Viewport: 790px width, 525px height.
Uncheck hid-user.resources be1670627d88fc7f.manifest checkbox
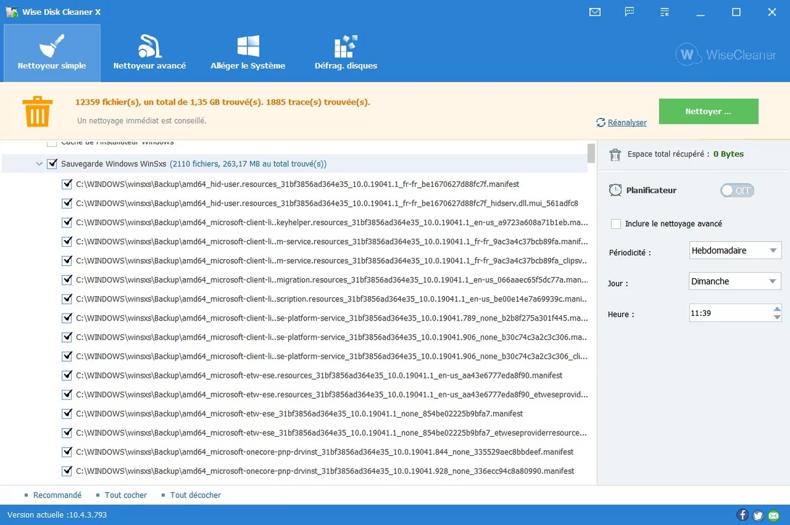[x=66, y=184]
